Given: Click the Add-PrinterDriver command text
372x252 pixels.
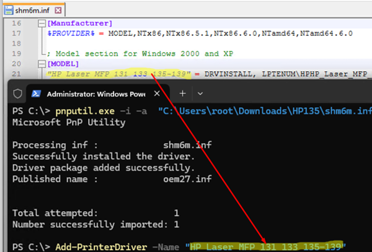Looking at the screenshot, I should (101, 247).
